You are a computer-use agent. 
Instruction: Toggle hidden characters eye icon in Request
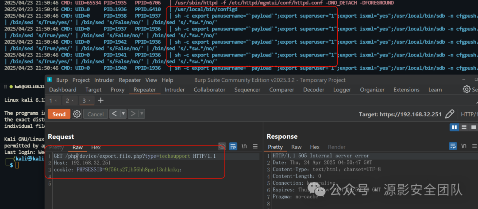pos(222,146)
